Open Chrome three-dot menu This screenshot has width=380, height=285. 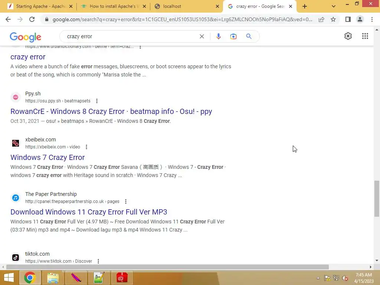(x=372, y=19)
